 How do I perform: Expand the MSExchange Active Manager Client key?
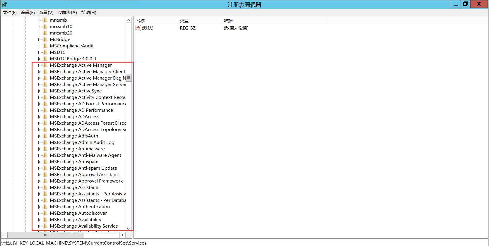tap(39, 72)
